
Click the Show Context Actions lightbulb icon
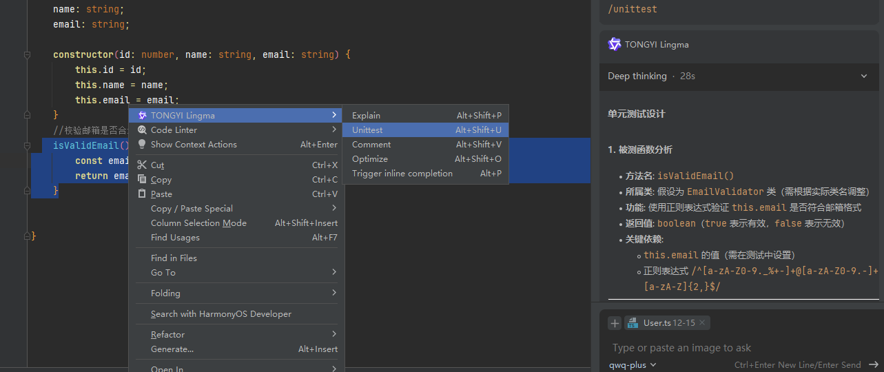[x=142, y=144]
